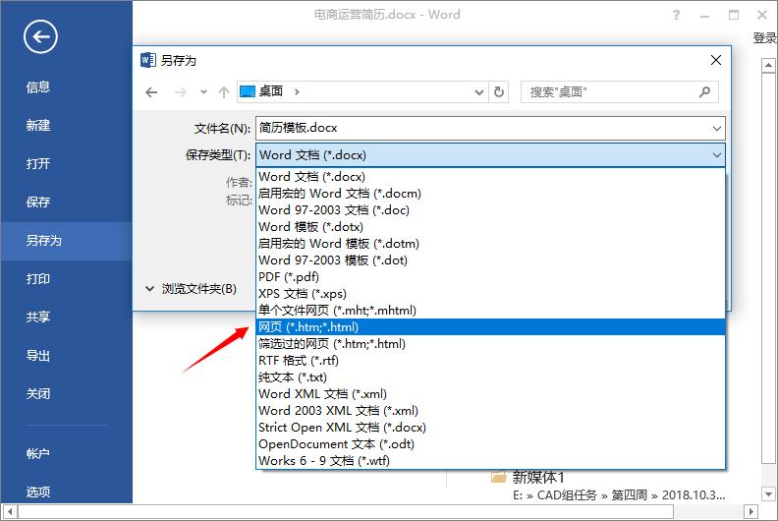Screen dimensions: 778x521
Task: Close the 另存为 dialog
Action: point(715,60)
